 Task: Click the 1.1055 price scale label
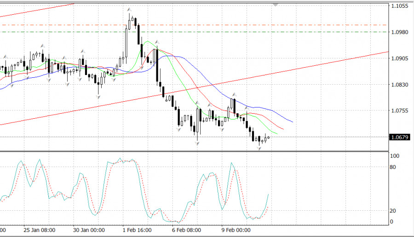pos(400,6)
